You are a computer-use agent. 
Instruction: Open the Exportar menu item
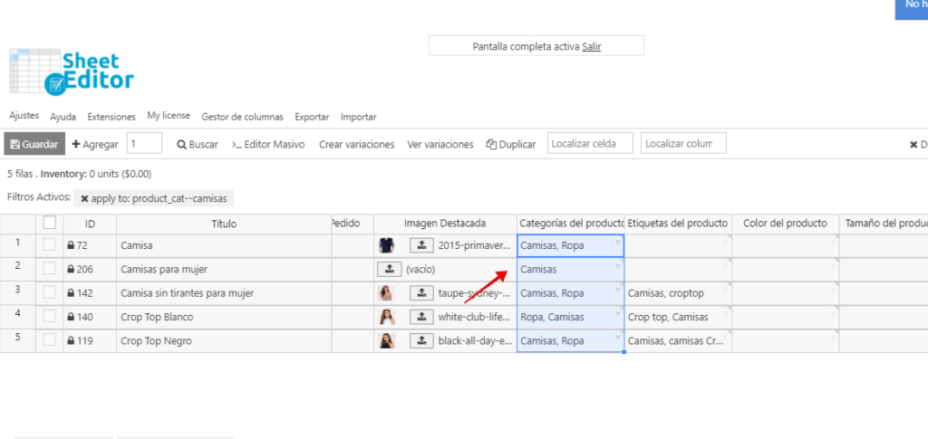tap(312, 117)
